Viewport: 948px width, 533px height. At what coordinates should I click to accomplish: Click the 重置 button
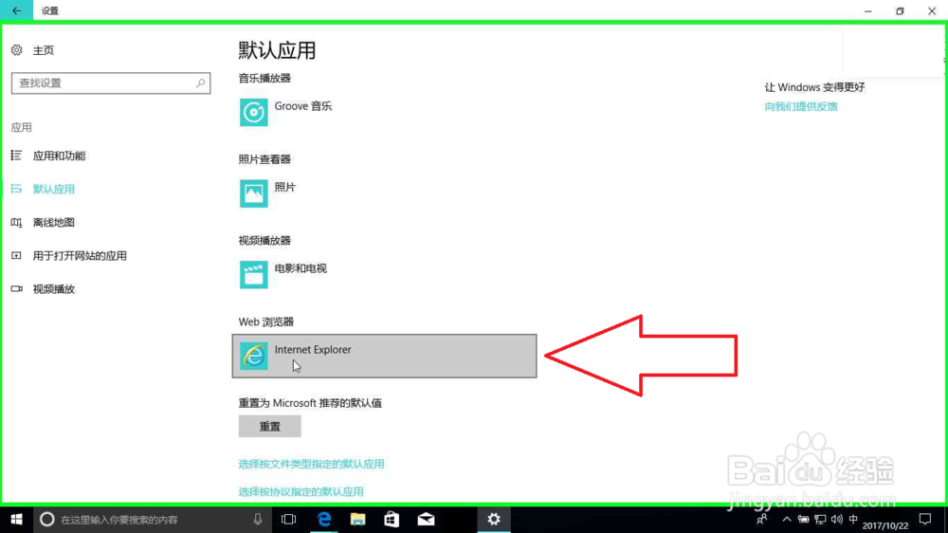tap(269, 427)
